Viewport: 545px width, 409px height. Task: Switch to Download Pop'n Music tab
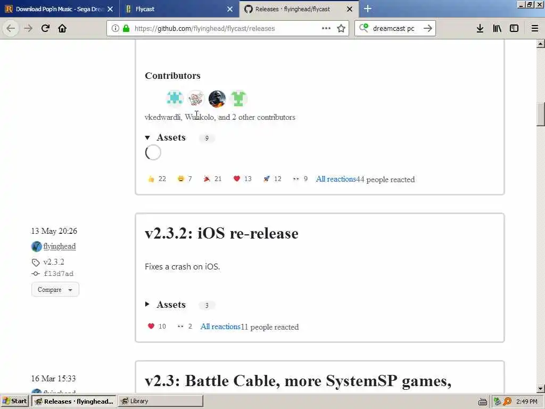[59, 9]
